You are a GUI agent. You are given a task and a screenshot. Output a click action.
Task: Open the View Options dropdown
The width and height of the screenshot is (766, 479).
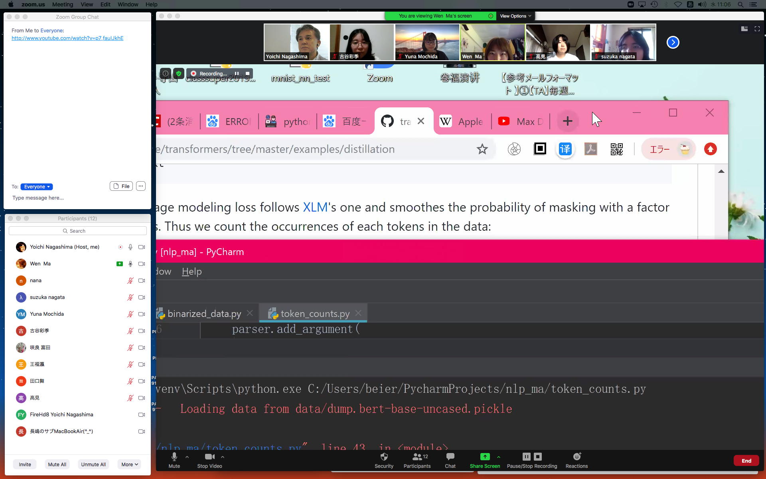click(515, 16)
